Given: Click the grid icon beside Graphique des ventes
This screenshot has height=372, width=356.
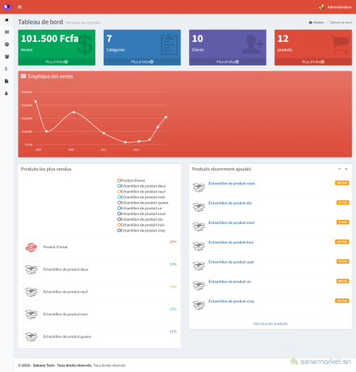Looking at the screenshot, I should click(x=23, y=76).
